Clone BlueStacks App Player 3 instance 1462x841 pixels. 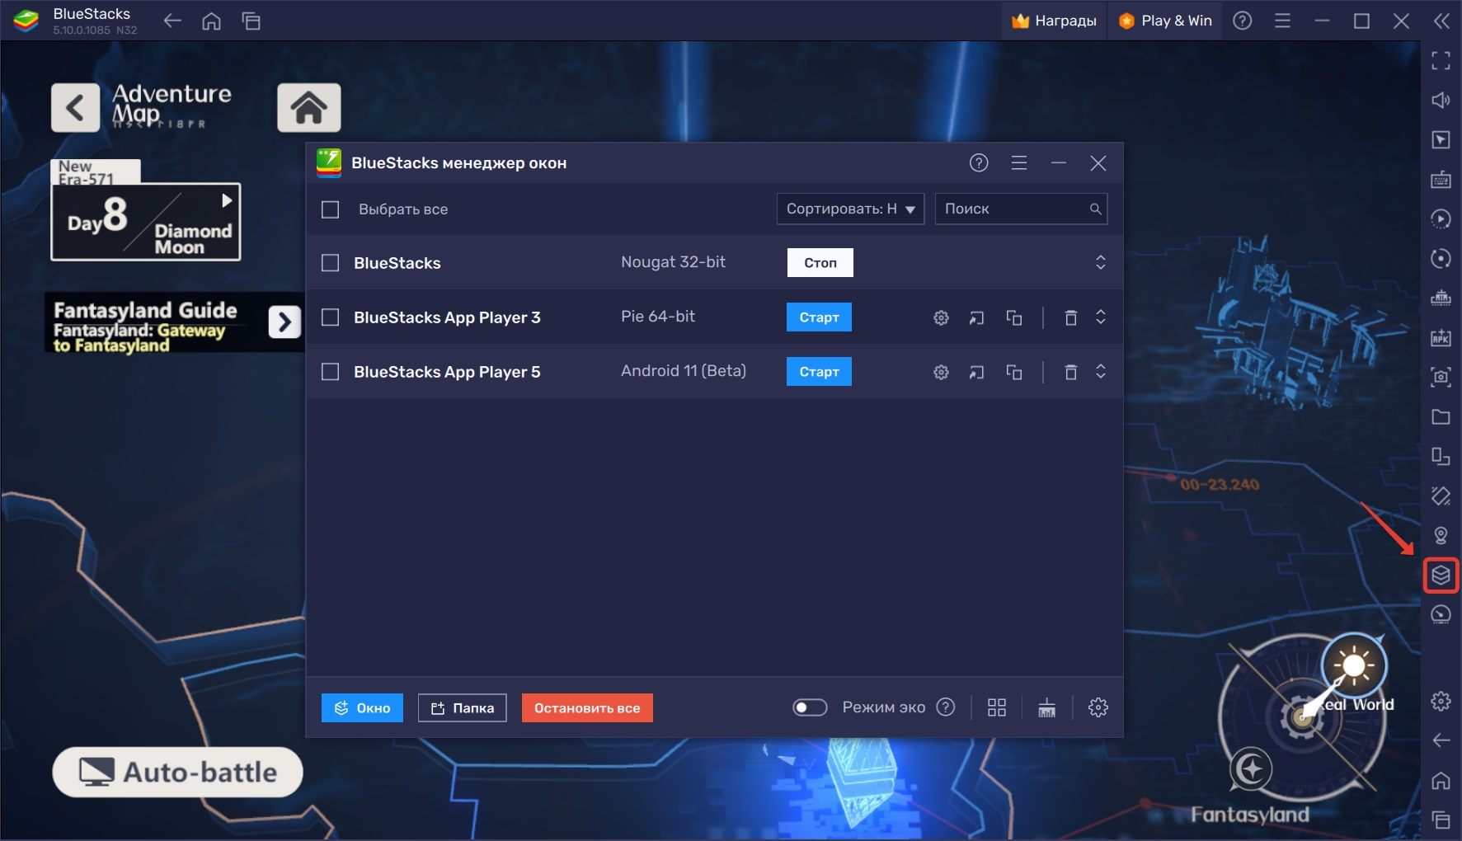pos(1014,317)
